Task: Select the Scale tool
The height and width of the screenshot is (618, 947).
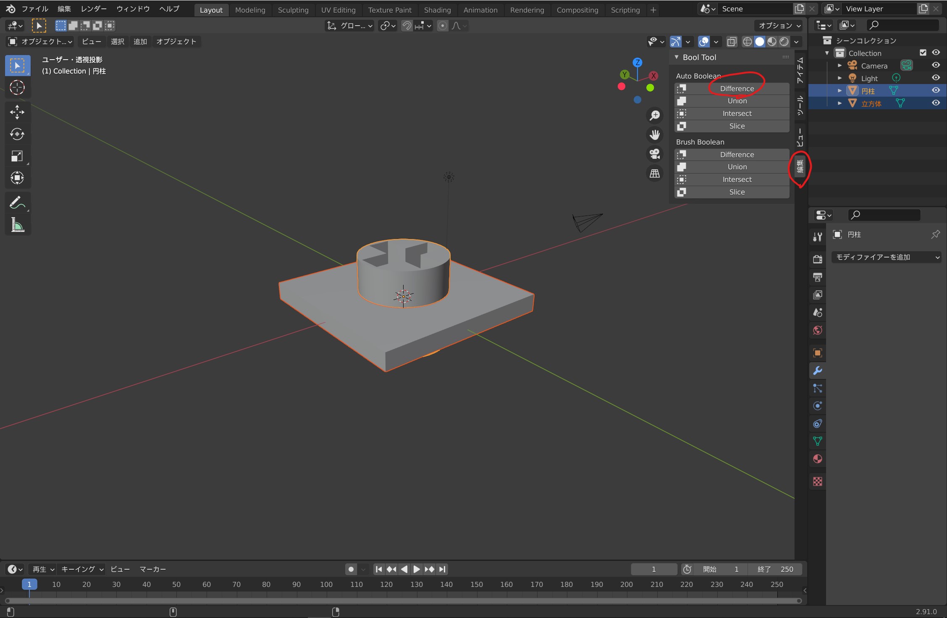Action: point(17,156)
